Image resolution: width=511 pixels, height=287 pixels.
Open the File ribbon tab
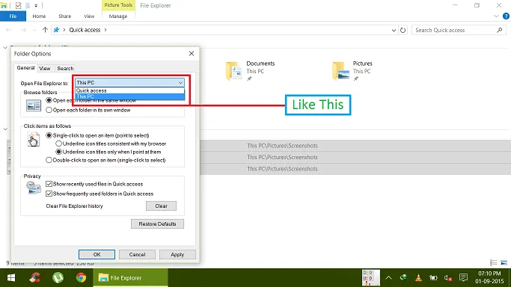(x=13, y=16)
